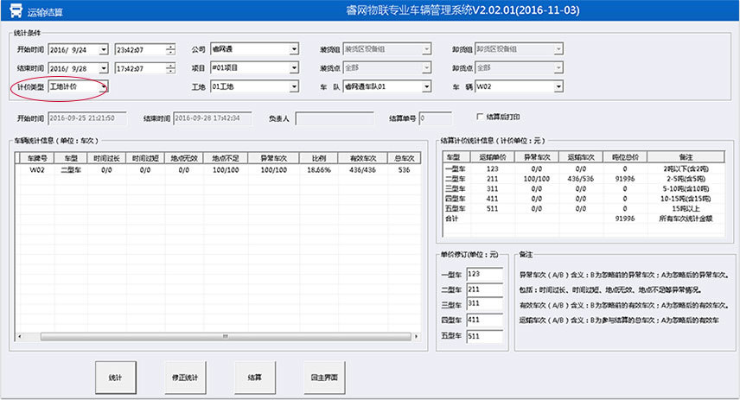This screenshot has height=400, width=740.
Task: Click the greyed-out 装货组 dropdown
Action: (x=387, y=49)
